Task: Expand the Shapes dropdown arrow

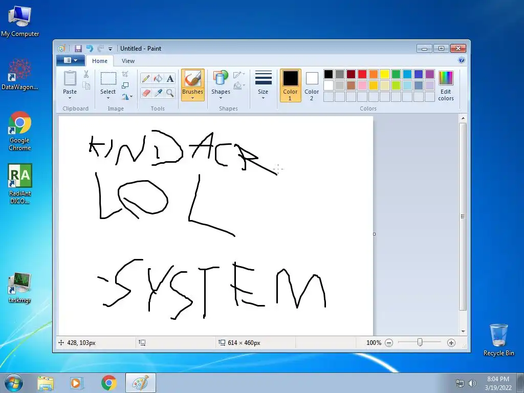Action: click(221, 98)
